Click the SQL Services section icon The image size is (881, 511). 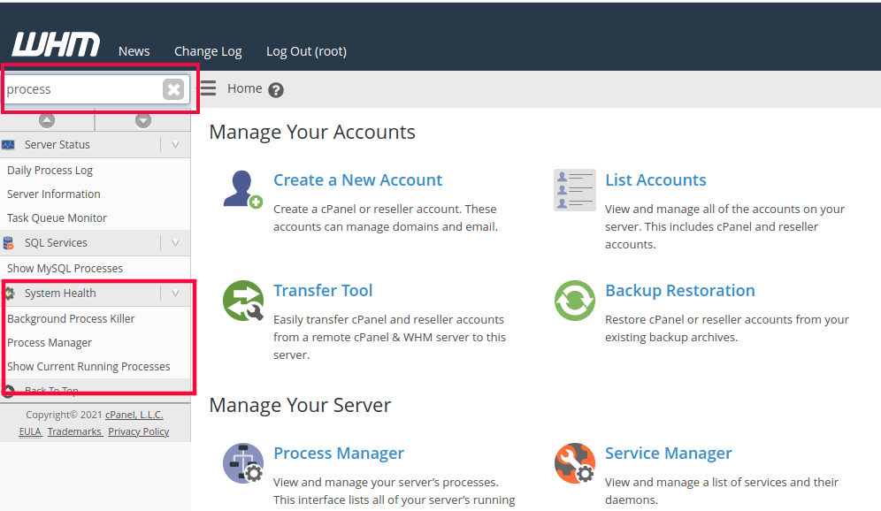click(10, 242)
